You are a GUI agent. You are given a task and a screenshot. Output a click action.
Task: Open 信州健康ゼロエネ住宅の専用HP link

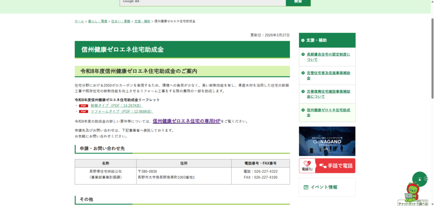[186, 121]
